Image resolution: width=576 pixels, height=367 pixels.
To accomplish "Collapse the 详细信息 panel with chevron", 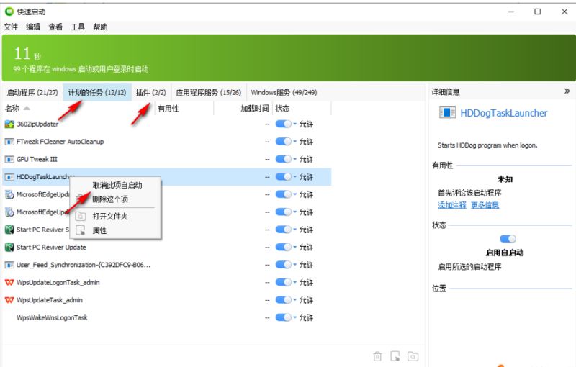I will (x=567, y=91).
